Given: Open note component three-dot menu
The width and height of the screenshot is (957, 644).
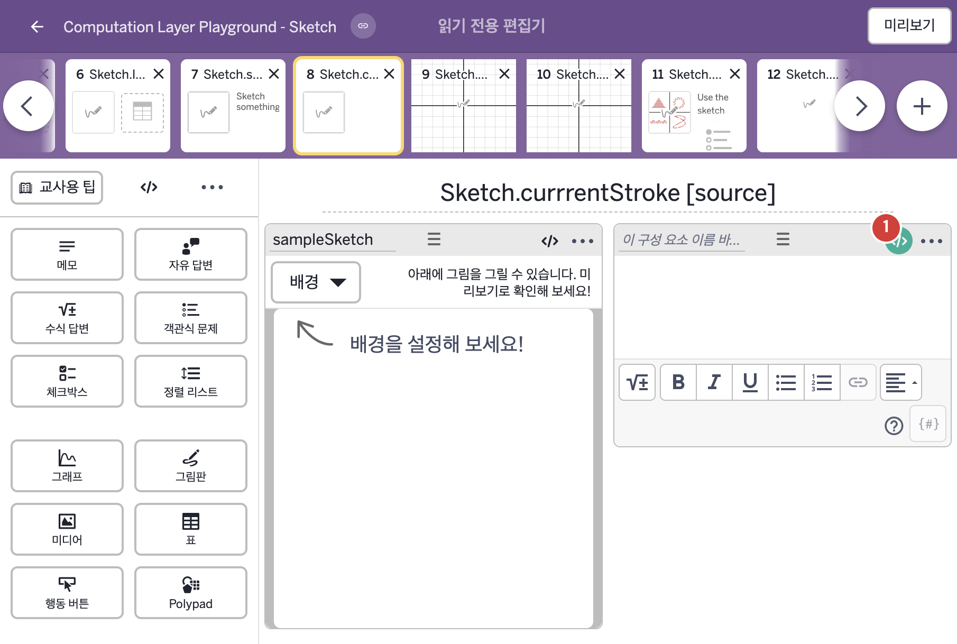Looking at the screenshot, I should (x=932, y=241).
